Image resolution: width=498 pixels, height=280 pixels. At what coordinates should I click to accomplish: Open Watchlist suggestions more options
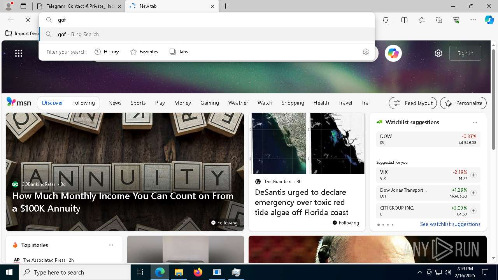click(475, 122)
